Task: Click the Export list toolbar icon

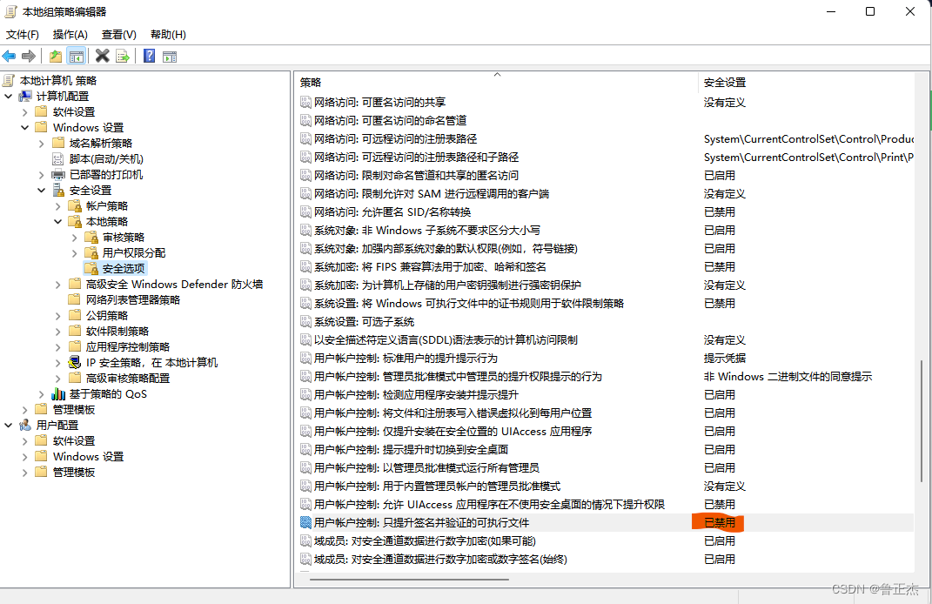Action: pos(123,57)
